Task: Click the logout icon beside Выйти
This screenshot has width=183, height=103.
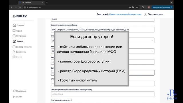Action: pos(14,97)
